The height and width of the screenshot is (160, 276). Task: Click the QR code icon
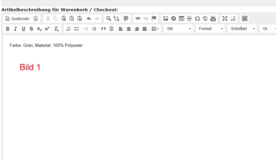[x=245, y=19]
